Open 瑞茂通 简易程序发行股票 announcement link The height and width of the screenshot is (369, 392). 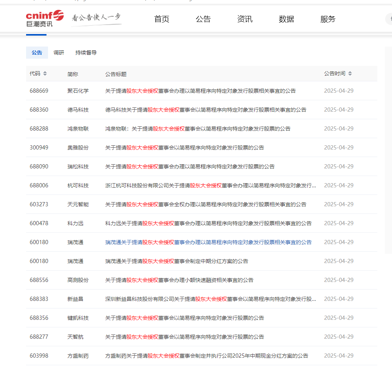tap(208, 242)
